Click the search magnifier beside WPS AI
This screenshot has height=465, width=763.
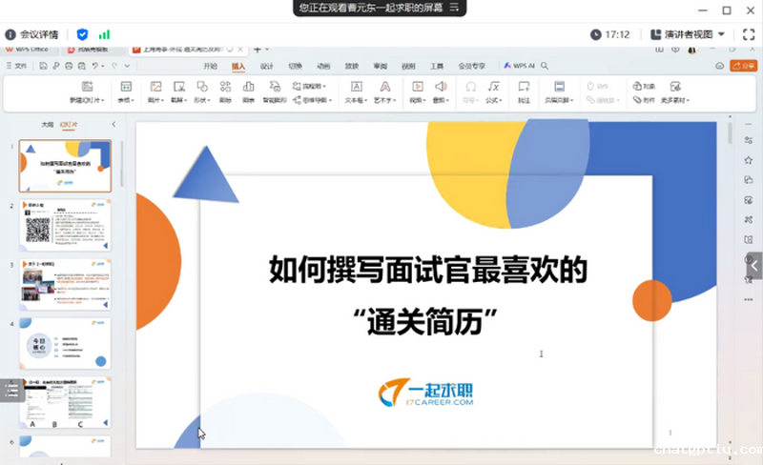pyautogui.click(x=545, y=66)
